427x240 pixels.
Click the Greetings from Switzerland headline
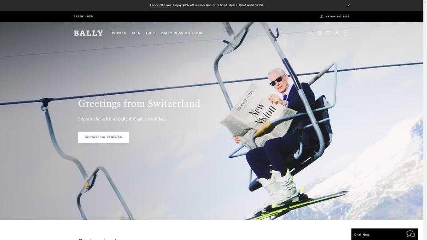pyautogui.click(x=139, y=104)
